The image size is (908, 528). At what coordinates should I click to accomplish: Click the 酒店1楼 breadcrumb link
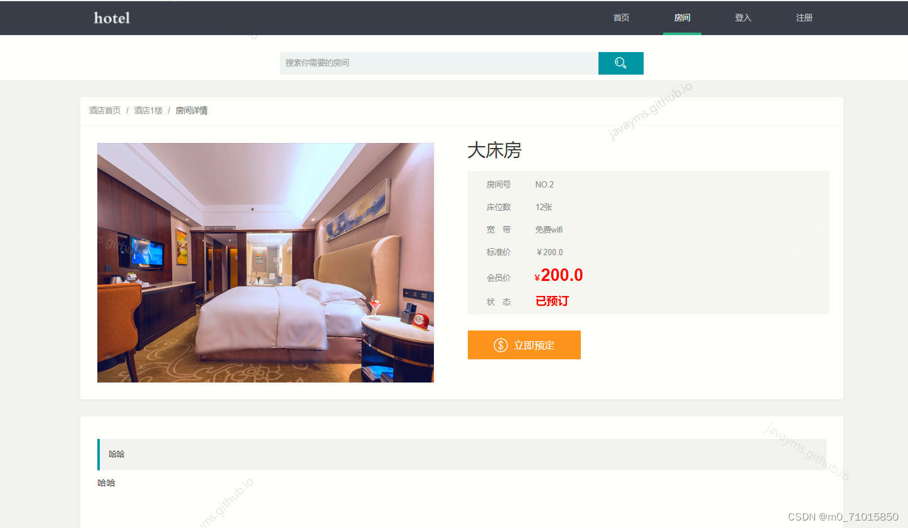pyautogui.click(x=148, y=110)
